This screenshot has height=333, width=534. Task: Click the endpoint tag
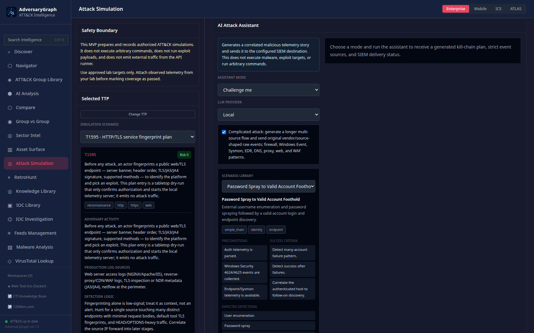[x=276, y=230]
